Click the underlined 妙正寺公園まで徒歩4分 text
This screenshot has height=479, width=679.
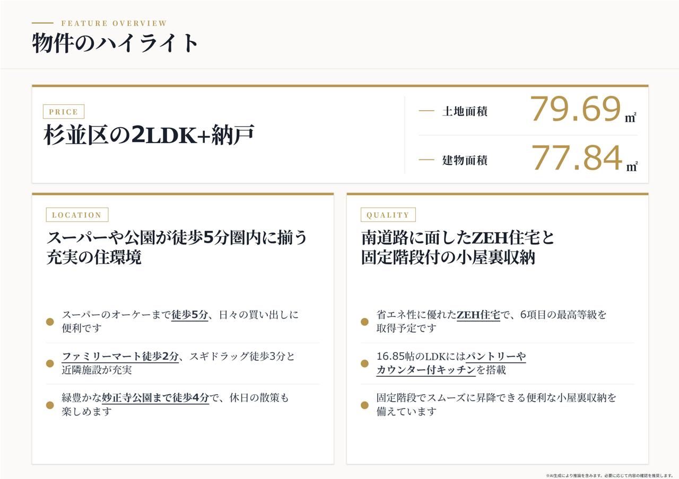tap(155, 398)
